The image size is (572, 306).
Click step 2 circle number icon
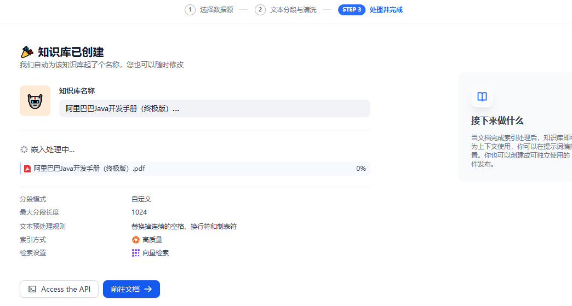click(x=260, y=10)
